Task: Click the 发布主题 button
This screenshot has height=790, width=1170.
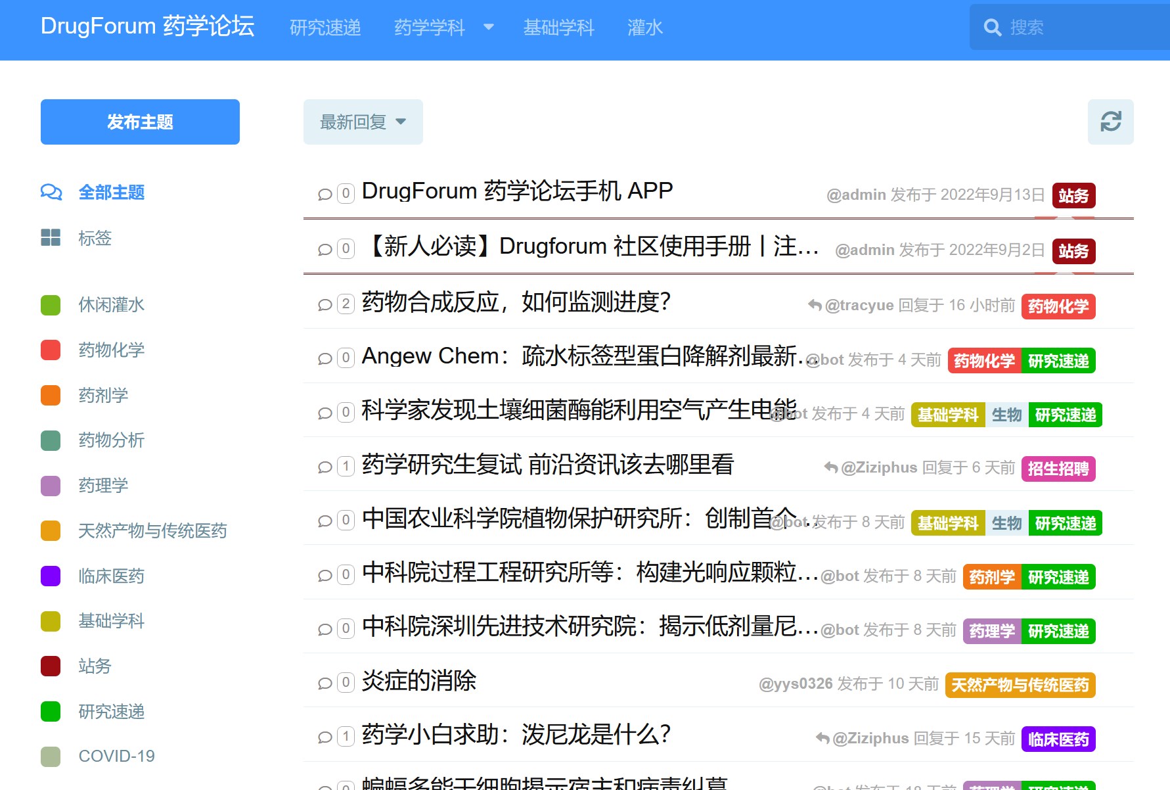Action: point(140,122)
